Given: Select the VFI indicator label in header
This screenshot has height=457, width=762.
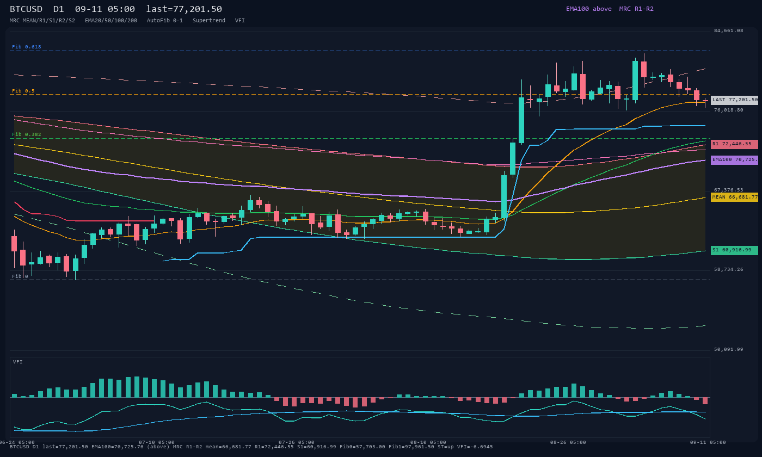Looking at the screenshot, I should click(x=240, y=21).
